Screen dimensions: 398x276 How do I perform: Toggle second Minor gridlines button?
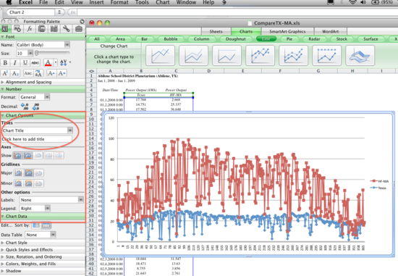click(29, 183)
